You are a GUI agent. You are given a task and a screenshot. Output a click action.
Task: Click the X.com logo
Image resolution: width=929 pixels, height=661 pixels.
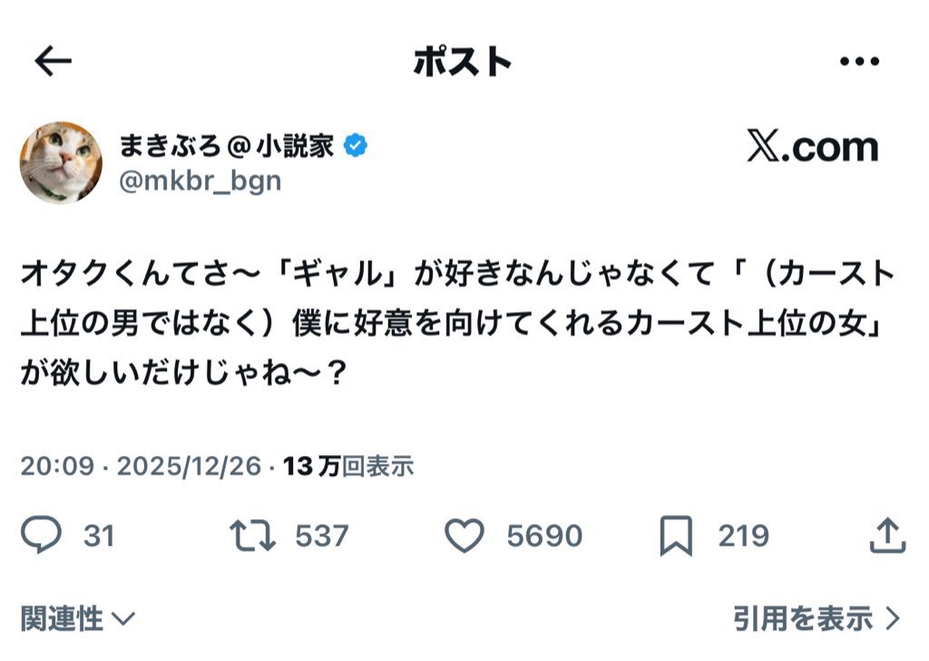tap(812, 148)
